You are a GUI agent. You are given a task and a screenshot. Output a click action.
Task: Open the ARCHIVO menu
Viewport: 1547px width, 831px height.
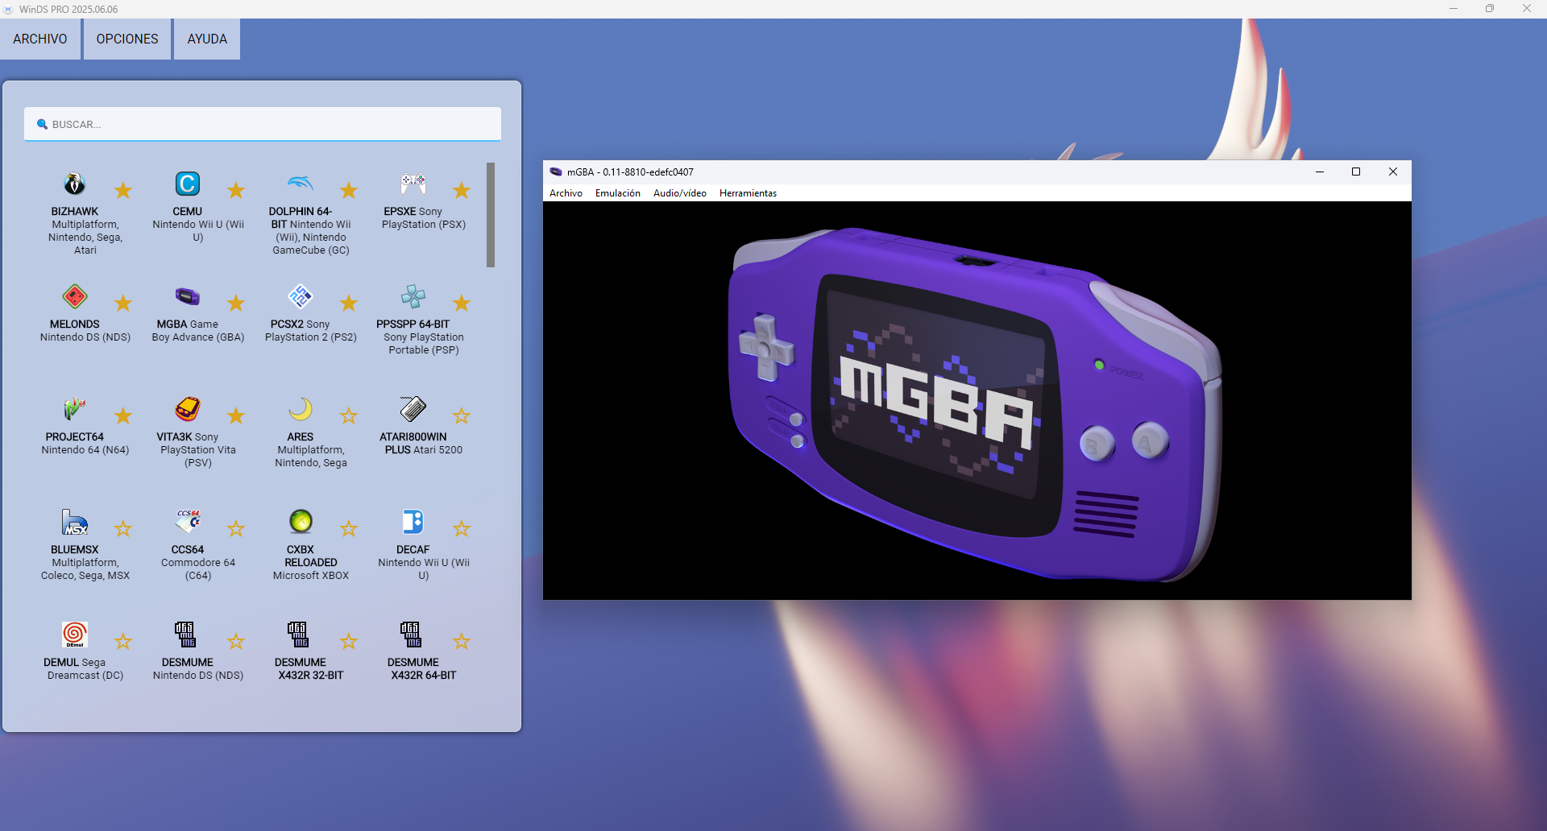[x=40, y=39]
